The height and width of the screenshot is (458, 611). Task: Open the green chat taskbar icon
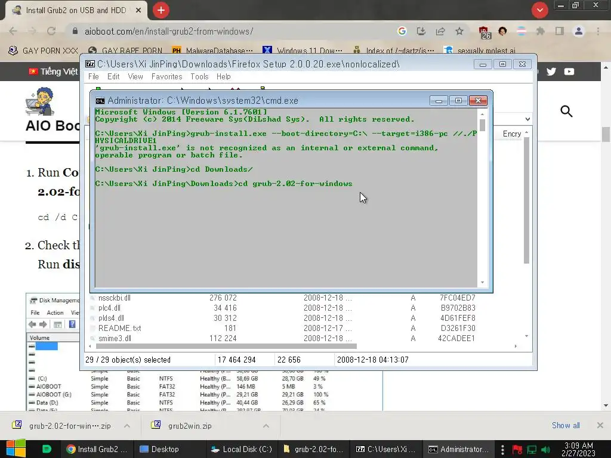(47, 449)
